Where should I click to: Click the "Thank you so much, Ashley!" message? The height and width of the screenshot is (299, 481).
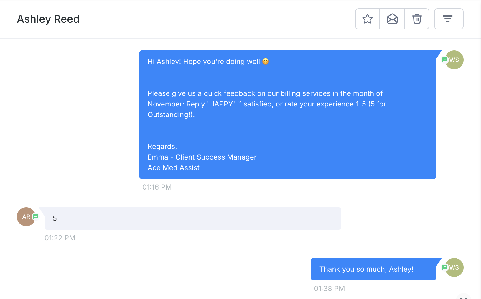pyautogui.click(x=366, y=269)
